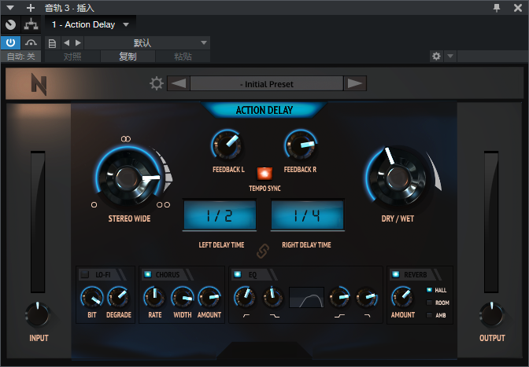Pin the plugin window

tap(496, 7)
